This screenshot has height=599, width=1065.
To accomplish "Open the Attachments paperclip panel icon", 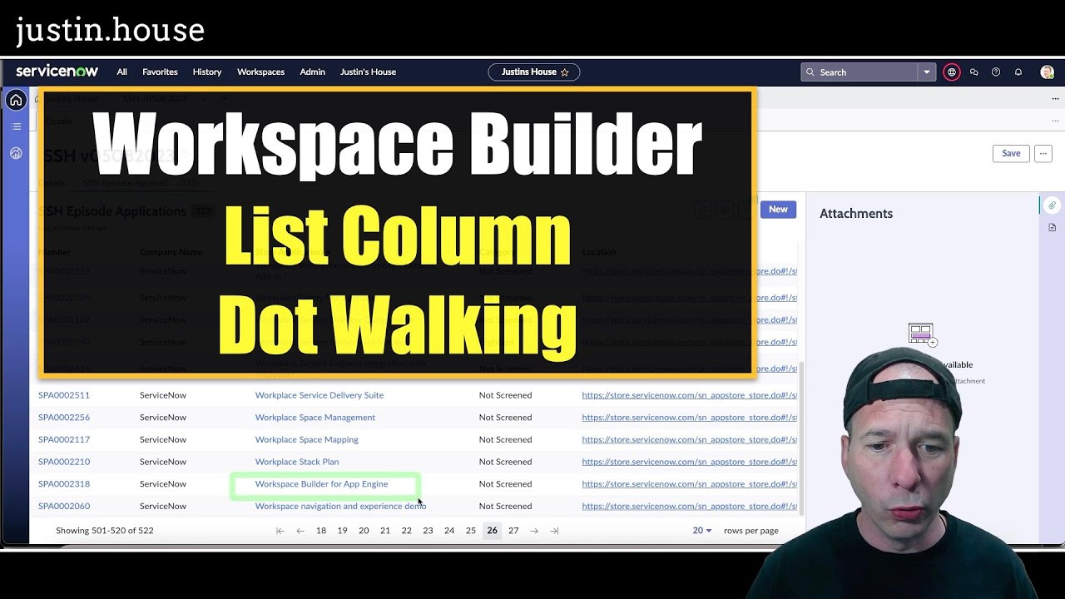I will (1052, 205).
